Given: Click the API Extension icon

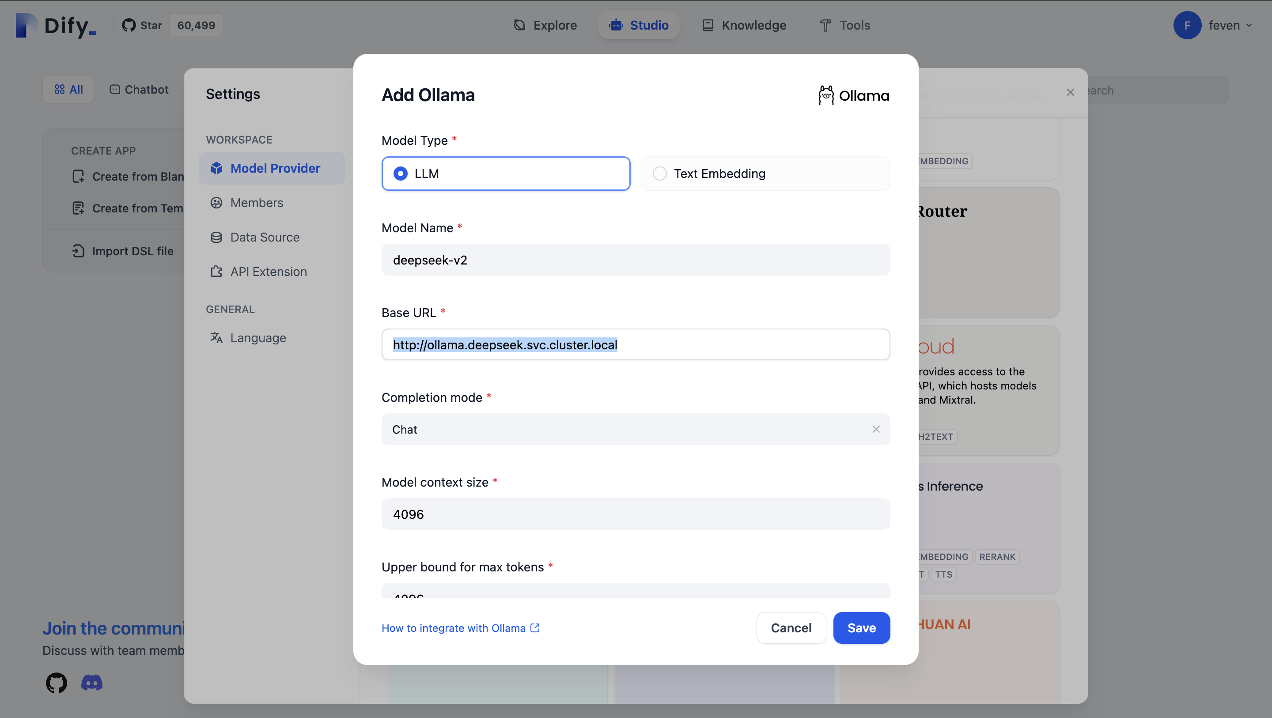Looking at the screenshot, I should pyautogui.click(x=216, y=272).
